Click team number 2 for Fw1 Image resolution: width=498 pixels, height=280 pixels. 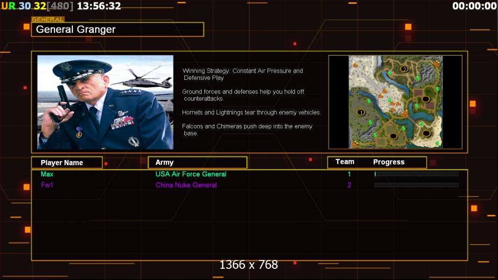pyautogui.click(x=349, y=185)
